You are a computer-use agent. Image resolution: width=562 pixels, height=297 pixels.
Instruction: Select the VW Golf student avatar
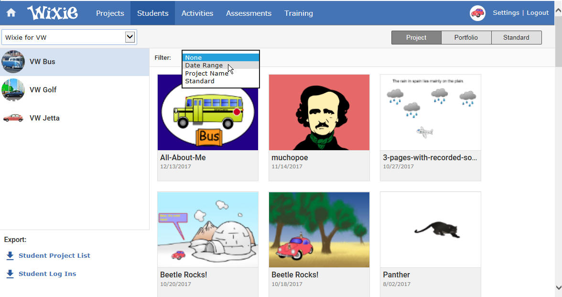point(13,90)
